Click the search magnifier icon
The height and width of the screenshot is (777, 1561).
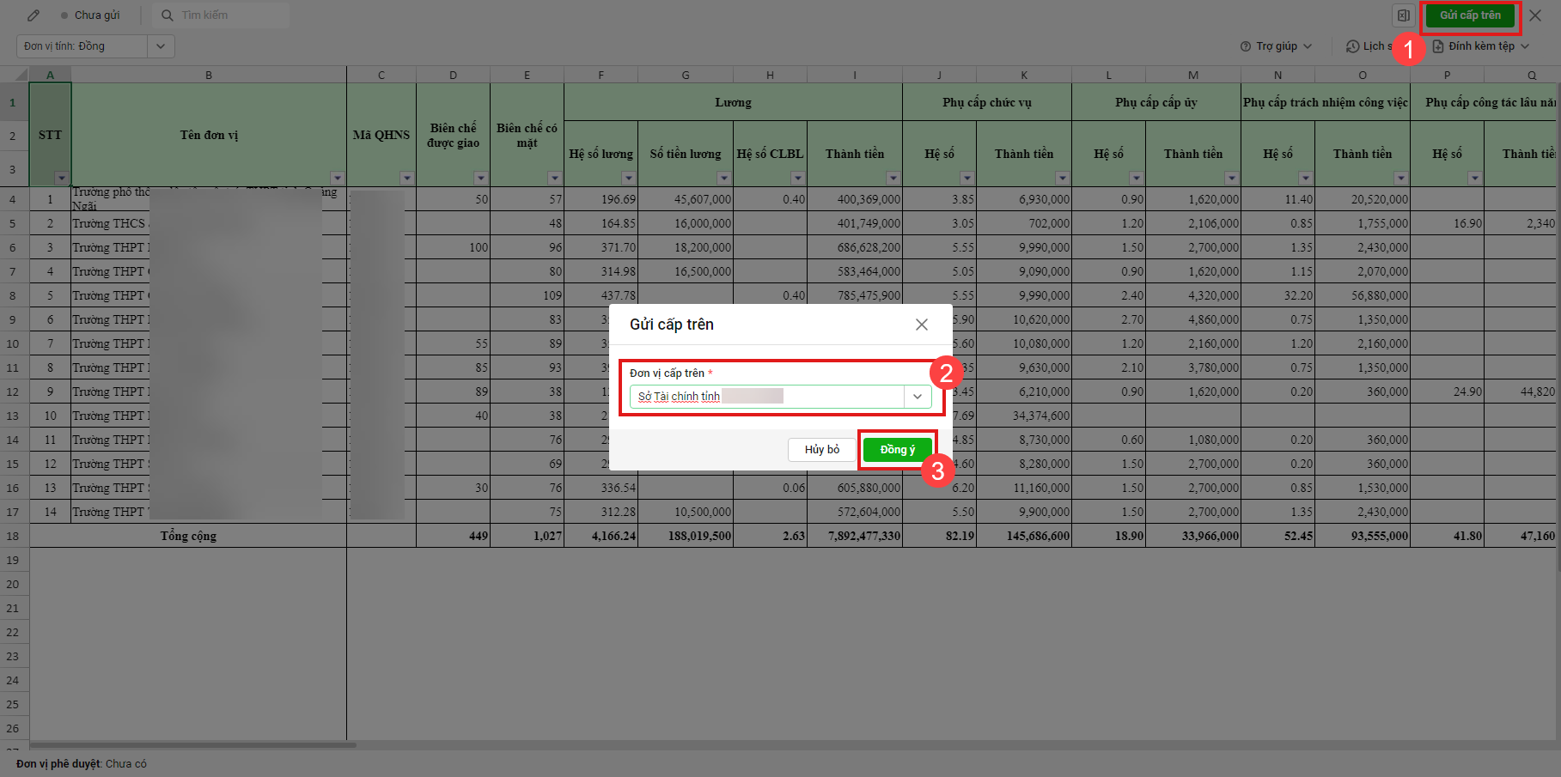click(168, 15)
